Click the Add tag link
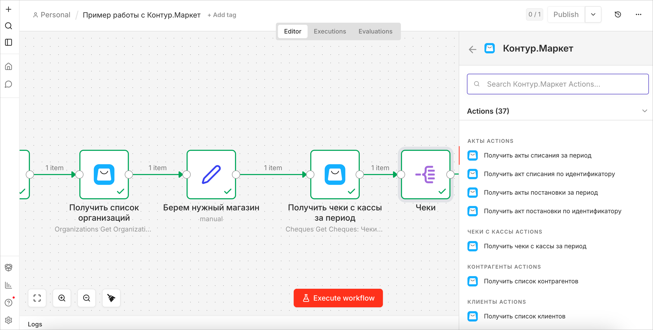This screenshot has width=653, height=330. click(222, 15)
